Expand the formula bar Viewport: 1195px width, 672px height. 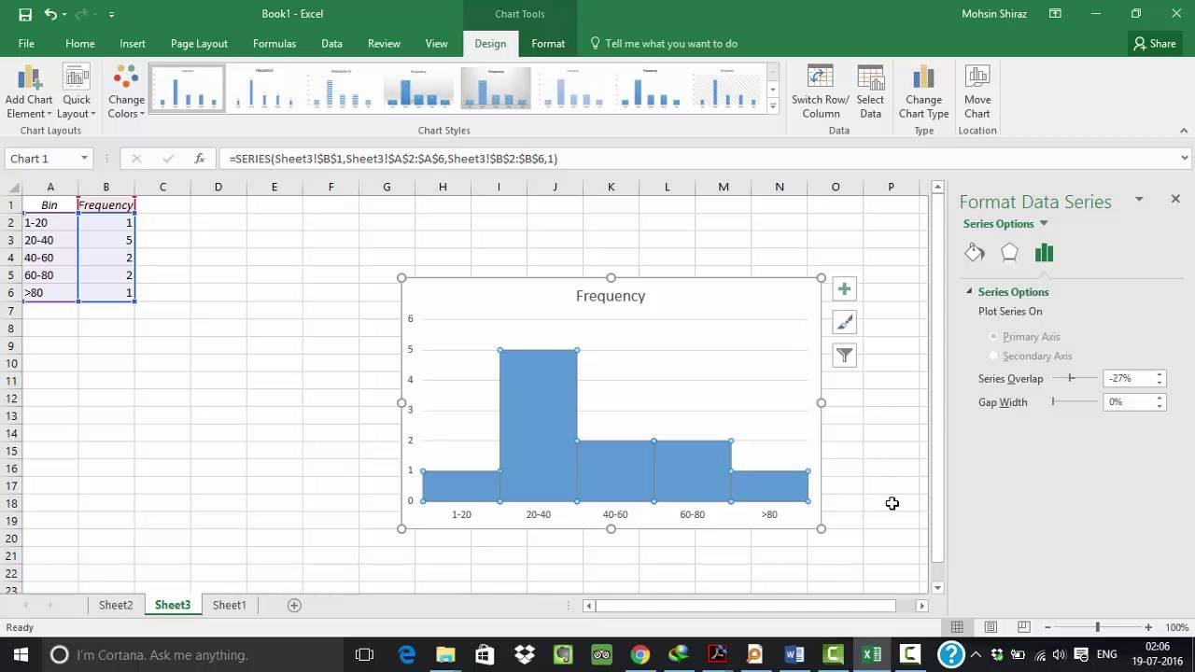click(1185, 159)
